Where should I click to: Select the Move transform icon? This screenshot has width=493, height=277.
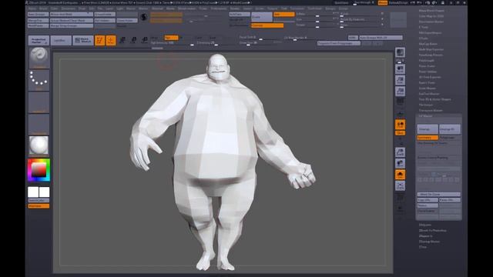[122, 40]
